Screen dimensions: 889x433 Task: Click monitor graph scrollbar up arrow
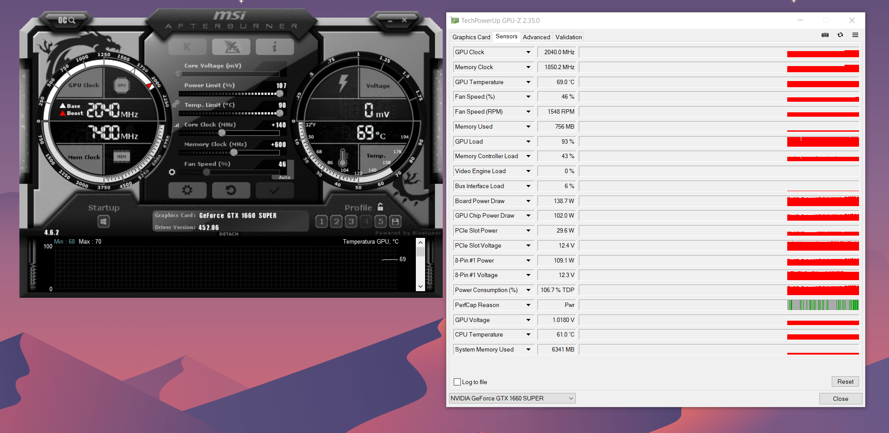[x=420, y=242]
